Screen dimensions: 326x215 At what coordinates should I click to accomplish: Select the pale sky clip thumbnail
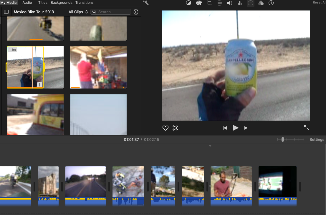point(98,114)
